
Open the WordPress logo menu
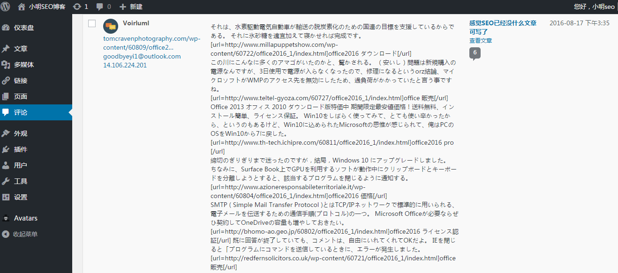click(7, 7)
